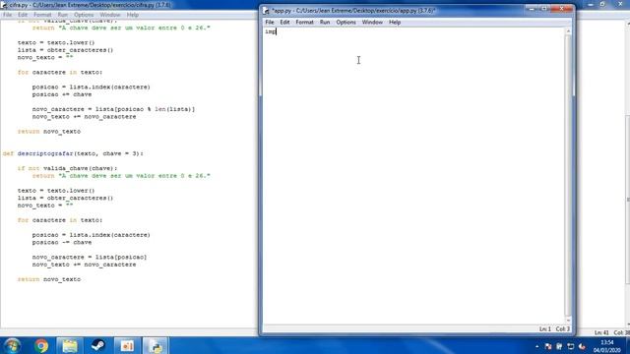Image resolution: width=630 pixels, height=354 pixels.
Task: Click 'novo_caractere = lista[posicao]' line
Action: click(90, 258)
